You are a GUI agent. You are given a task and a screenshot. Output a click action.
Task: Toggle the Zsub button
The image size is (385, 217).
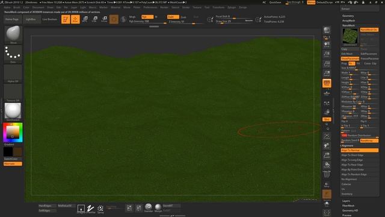tap(183, 17)
